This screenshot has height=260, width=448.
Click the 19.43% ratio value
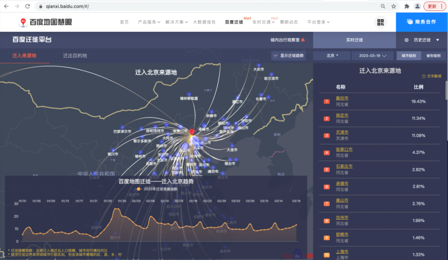pyautogui.click(x=418, y=101)
